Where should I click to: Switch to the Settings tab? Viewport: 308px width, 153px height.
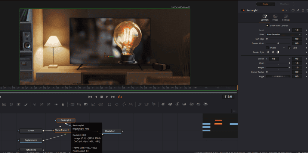286,18
